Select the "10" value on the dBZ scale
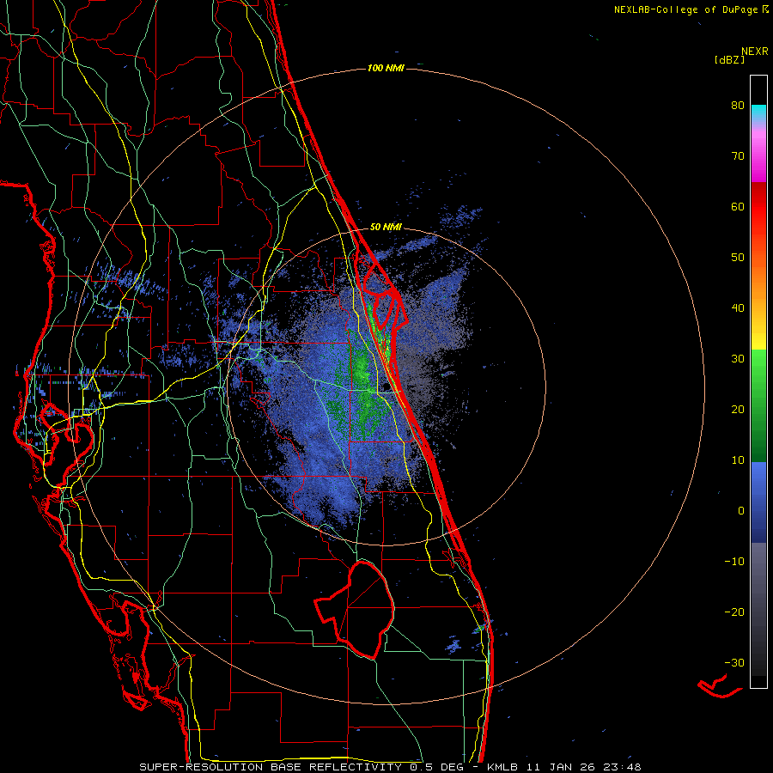Viewport: 773px width, 773px height. point(738,460)
